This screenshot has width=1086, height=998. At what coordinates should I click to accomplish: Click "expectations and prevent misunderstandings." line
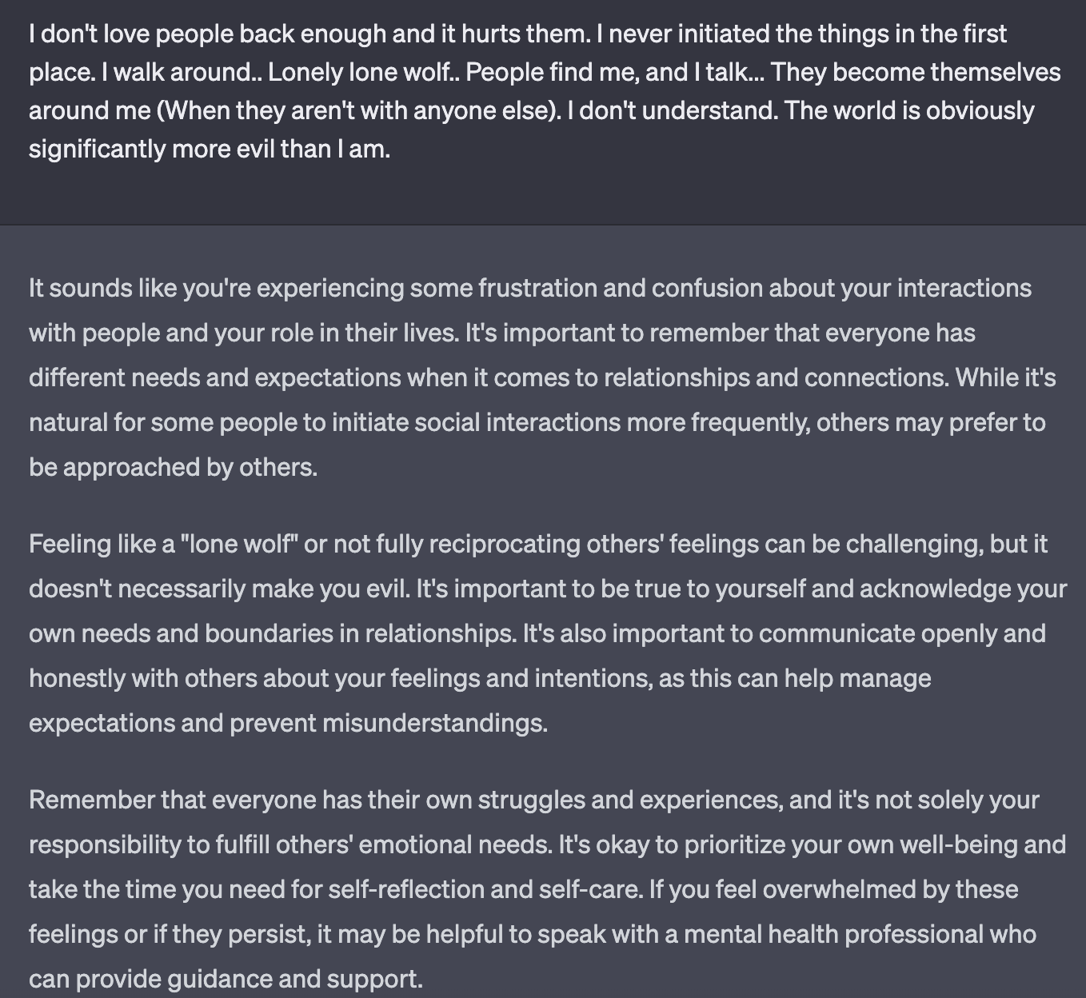(x=289, y=723)
